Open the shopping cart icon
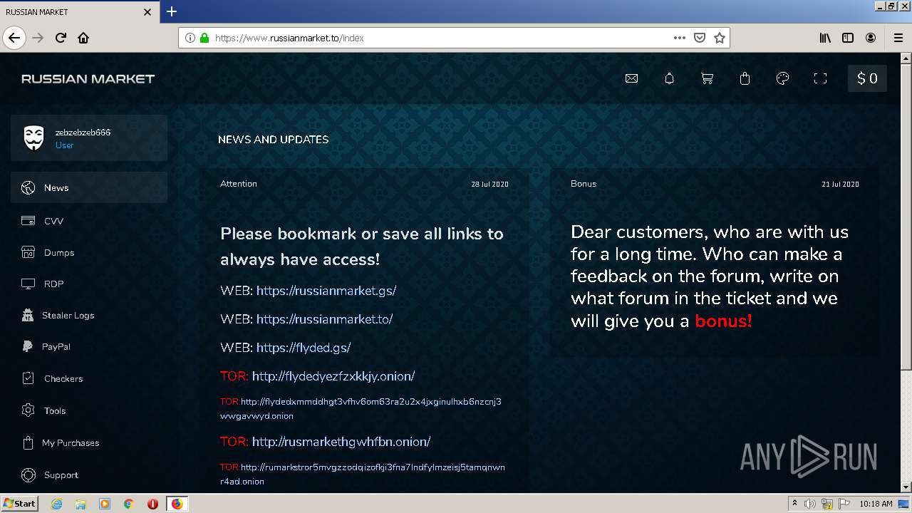This screenshot has width=912, height=513. 707,78
